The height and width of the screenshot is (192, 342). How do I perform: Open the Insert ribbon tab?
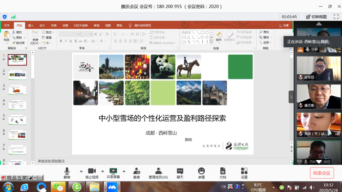31,25
